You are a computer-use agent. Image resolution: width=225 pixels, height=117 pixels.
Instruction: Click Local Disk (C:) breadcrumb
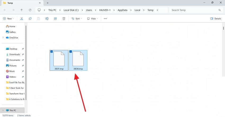pos(71,10)
